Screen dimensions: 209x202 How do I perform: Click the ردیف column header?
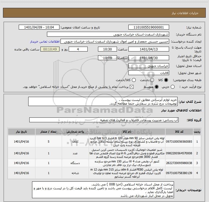pyautogui.click(x=197, y=132)
